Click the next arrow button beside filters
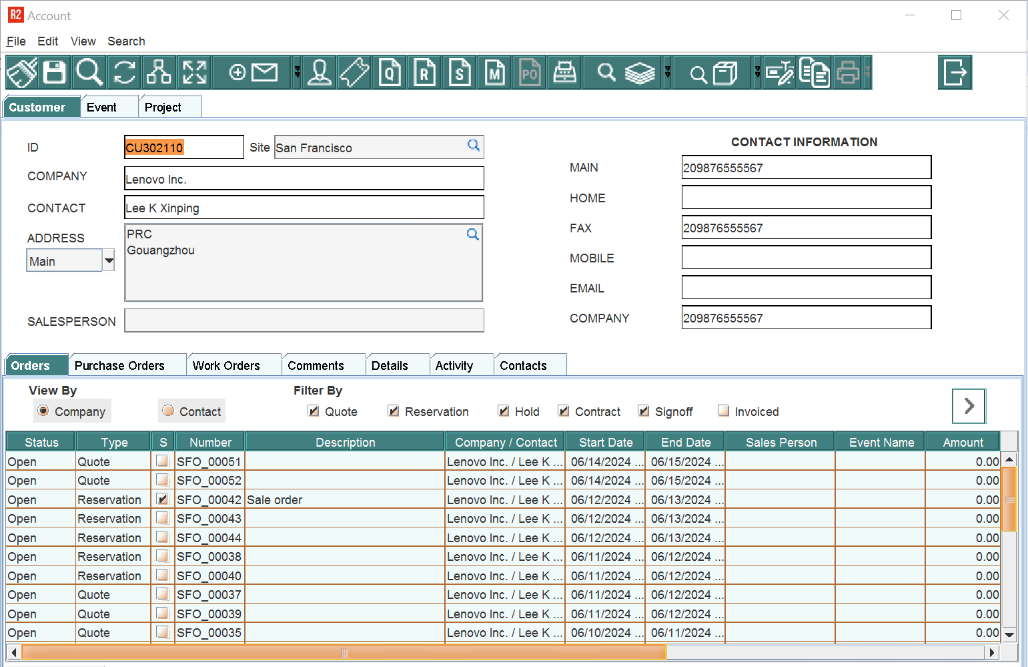This screenshot has height=667, width=1028. click(x=969, y=406)
